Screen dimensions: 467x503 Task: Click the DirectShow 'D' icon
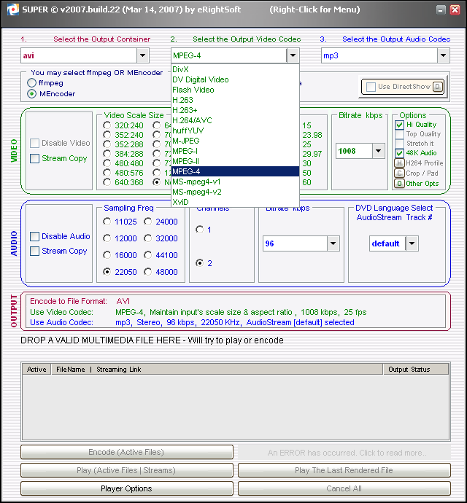coord(438,87)
